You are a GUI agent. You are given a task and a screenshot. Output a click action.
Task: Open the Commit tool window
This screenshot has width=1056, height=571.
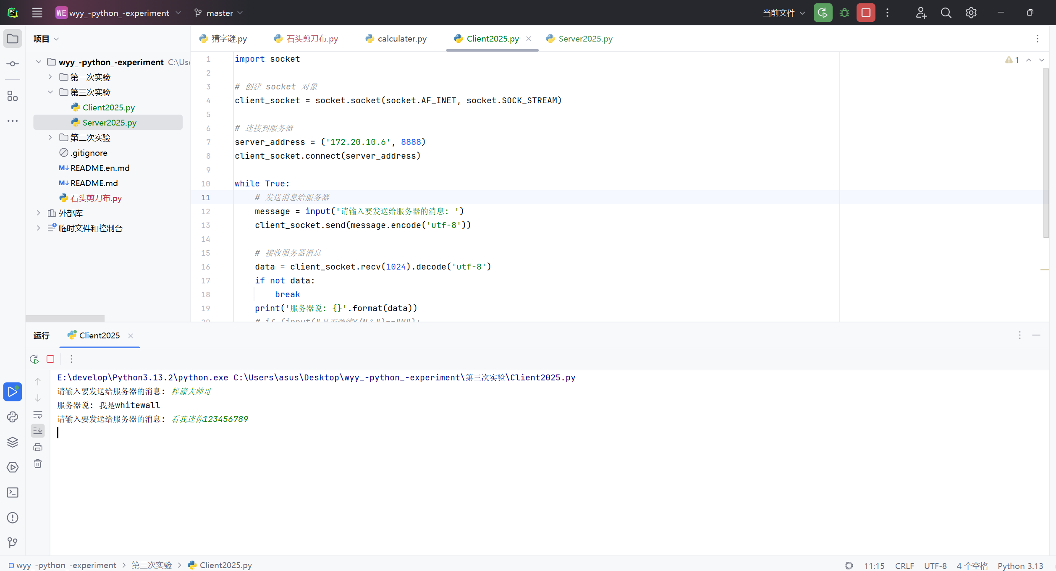pyautogui.click(x=13, y=64)
